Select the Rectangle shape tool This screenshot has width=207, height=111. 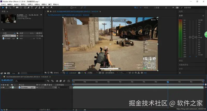click(x=25, y=8)
